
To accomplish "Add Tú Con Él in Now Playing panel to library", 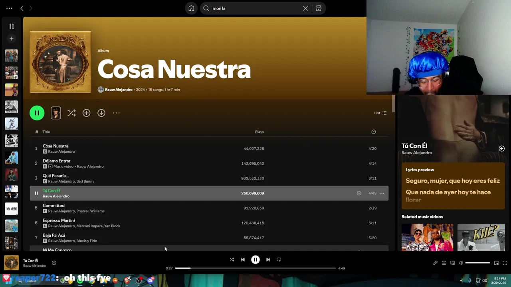I will (501, 149).
